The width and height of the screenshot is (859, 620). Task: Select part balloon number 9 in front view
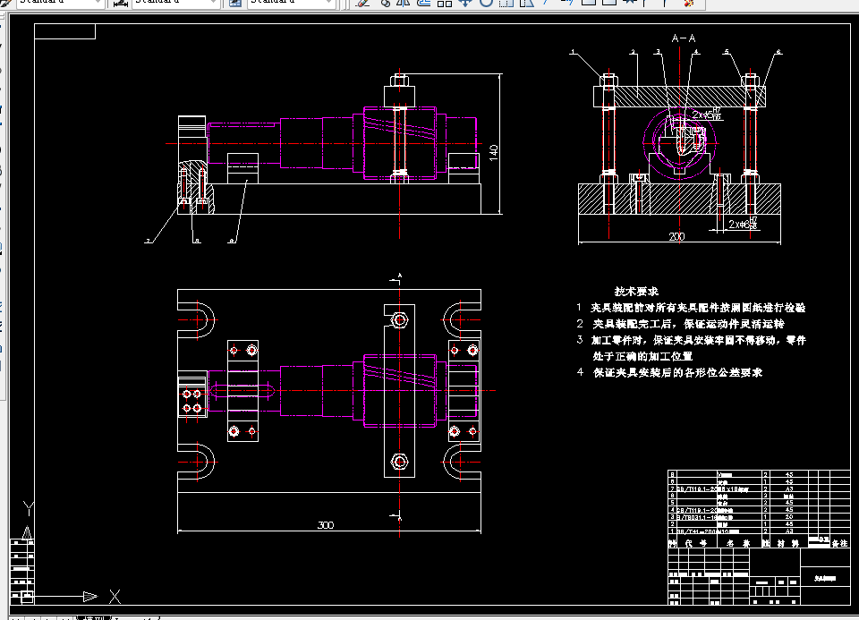point(232,241)
